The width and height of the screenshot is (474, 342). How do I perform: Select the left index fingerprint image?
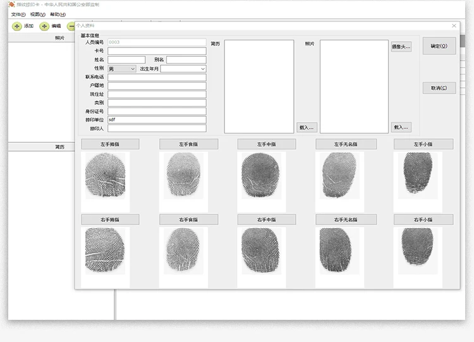click(183, 175)
